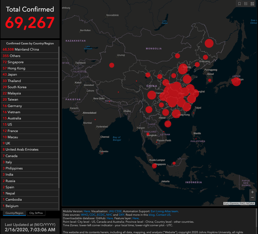This screenshot has width=258, height=234.
Task: Click the red marker near Seoul
Action: point(209,80)
